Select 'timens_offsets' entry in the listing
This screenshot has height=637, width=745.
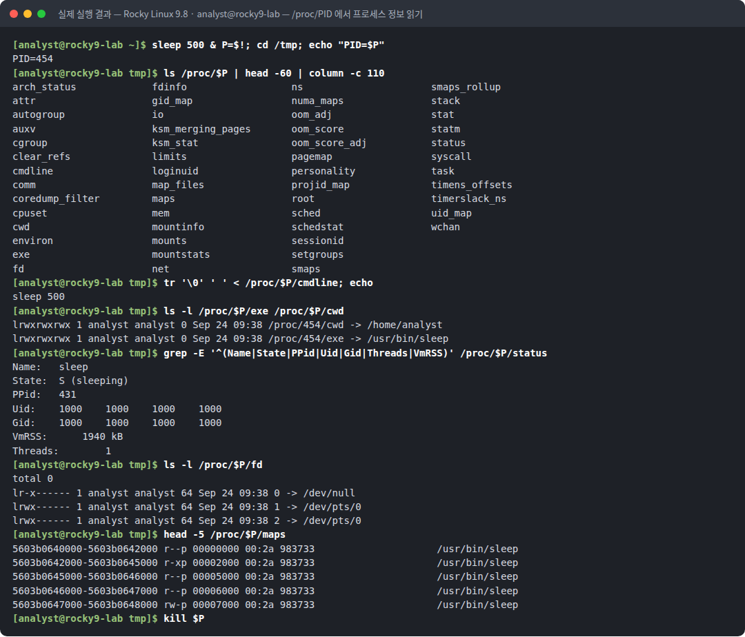471,185
